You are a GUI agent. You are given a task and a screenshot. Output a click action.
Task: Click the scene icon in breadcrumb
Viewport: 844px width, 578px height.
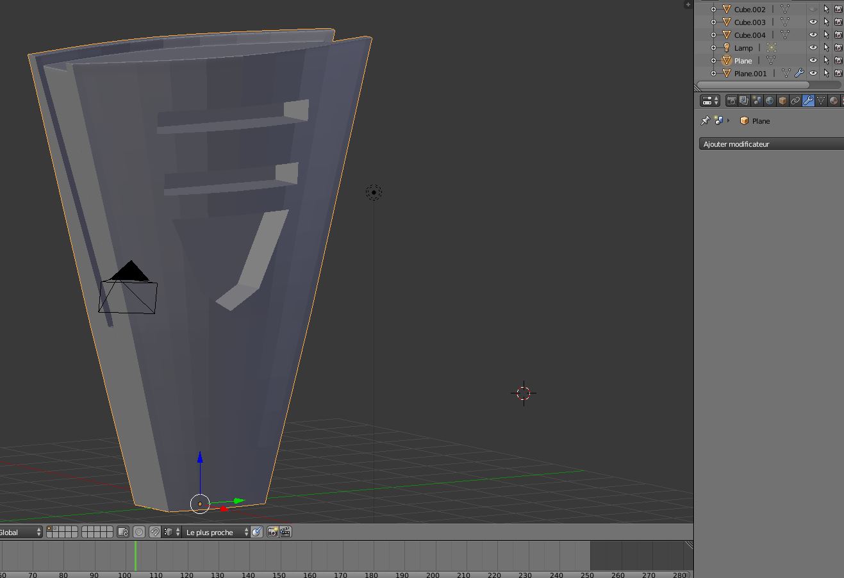718,120
